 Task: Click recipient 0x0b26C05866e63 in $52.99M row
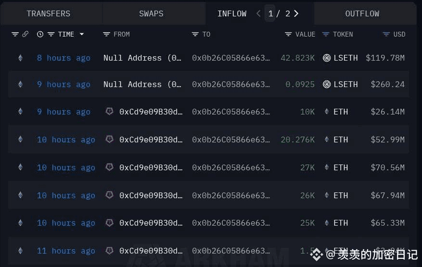(x=231, y=140)
